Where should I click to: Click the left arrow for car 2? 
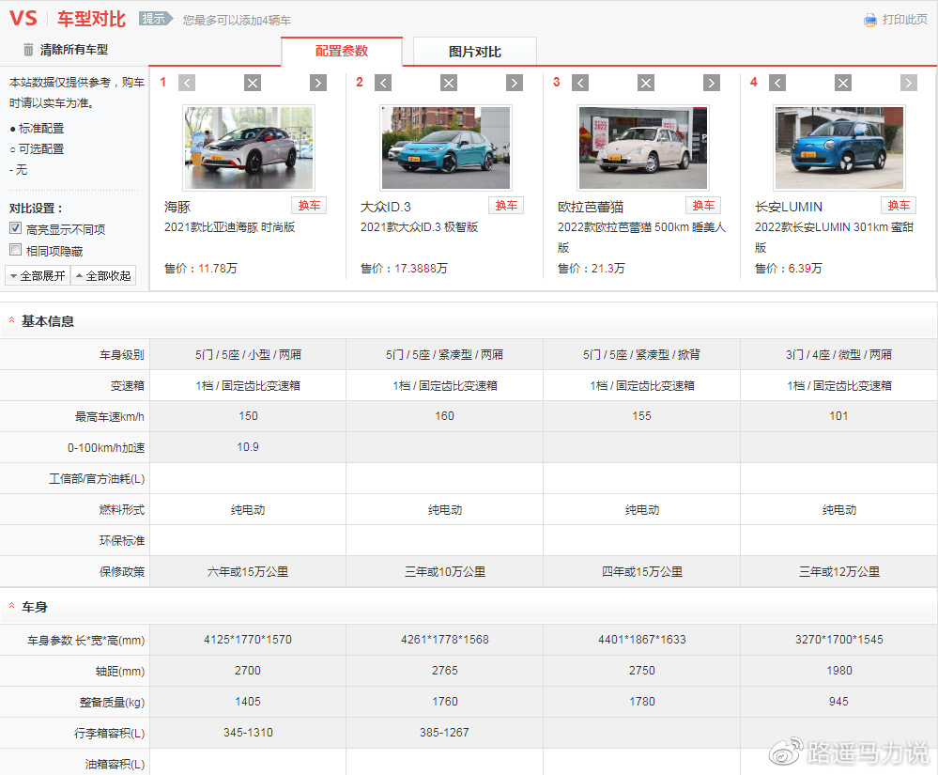click(383, 83)
